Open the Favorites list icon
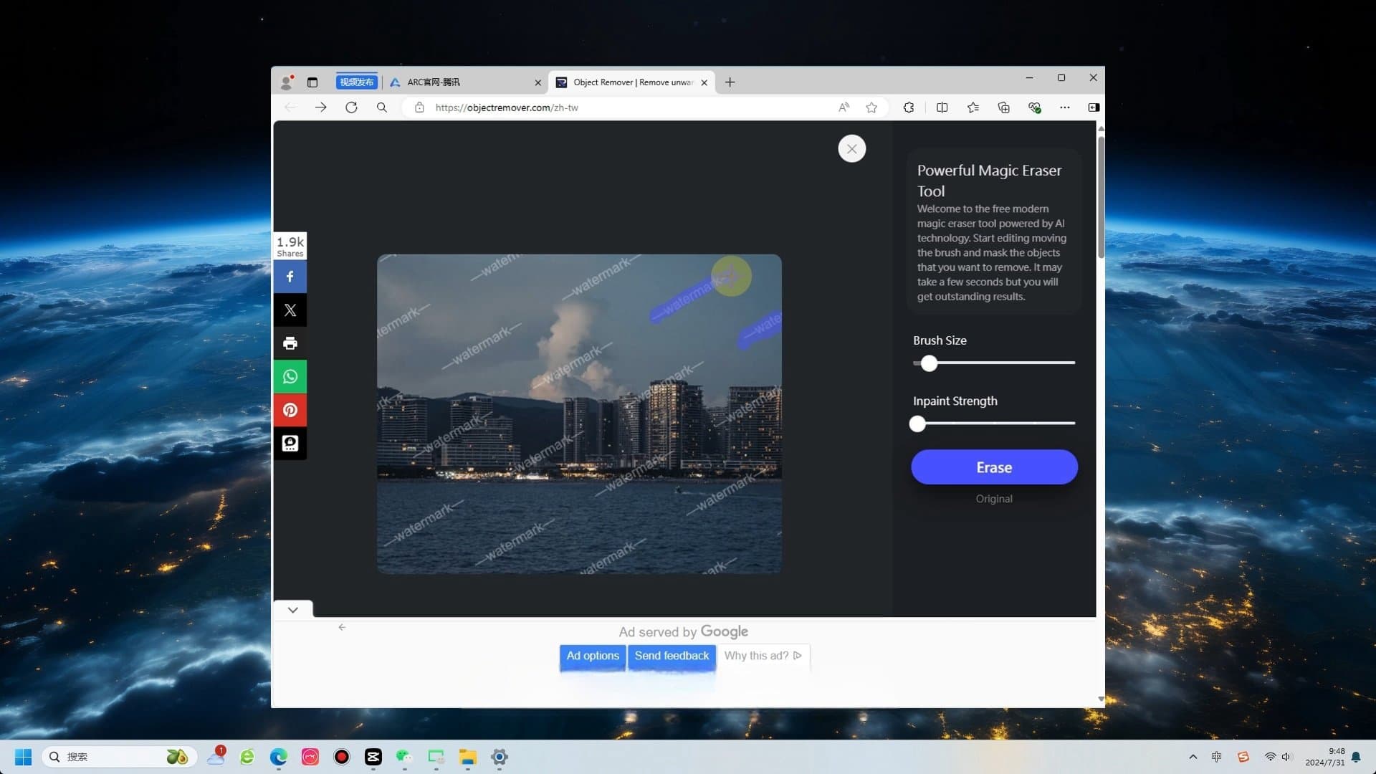The image size is (1376, 774). pos(973,107)
